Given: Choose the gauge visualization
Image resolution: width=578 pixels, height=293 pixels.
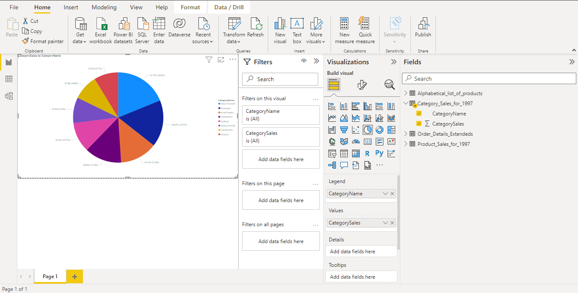Looking at the screenshot, I should (356, 142).
